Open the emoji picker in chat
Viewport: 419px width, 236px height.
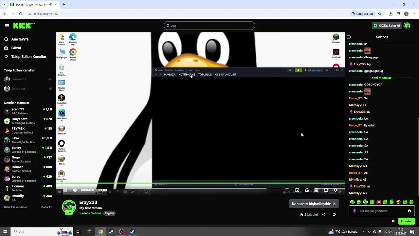tap(409, 211)
